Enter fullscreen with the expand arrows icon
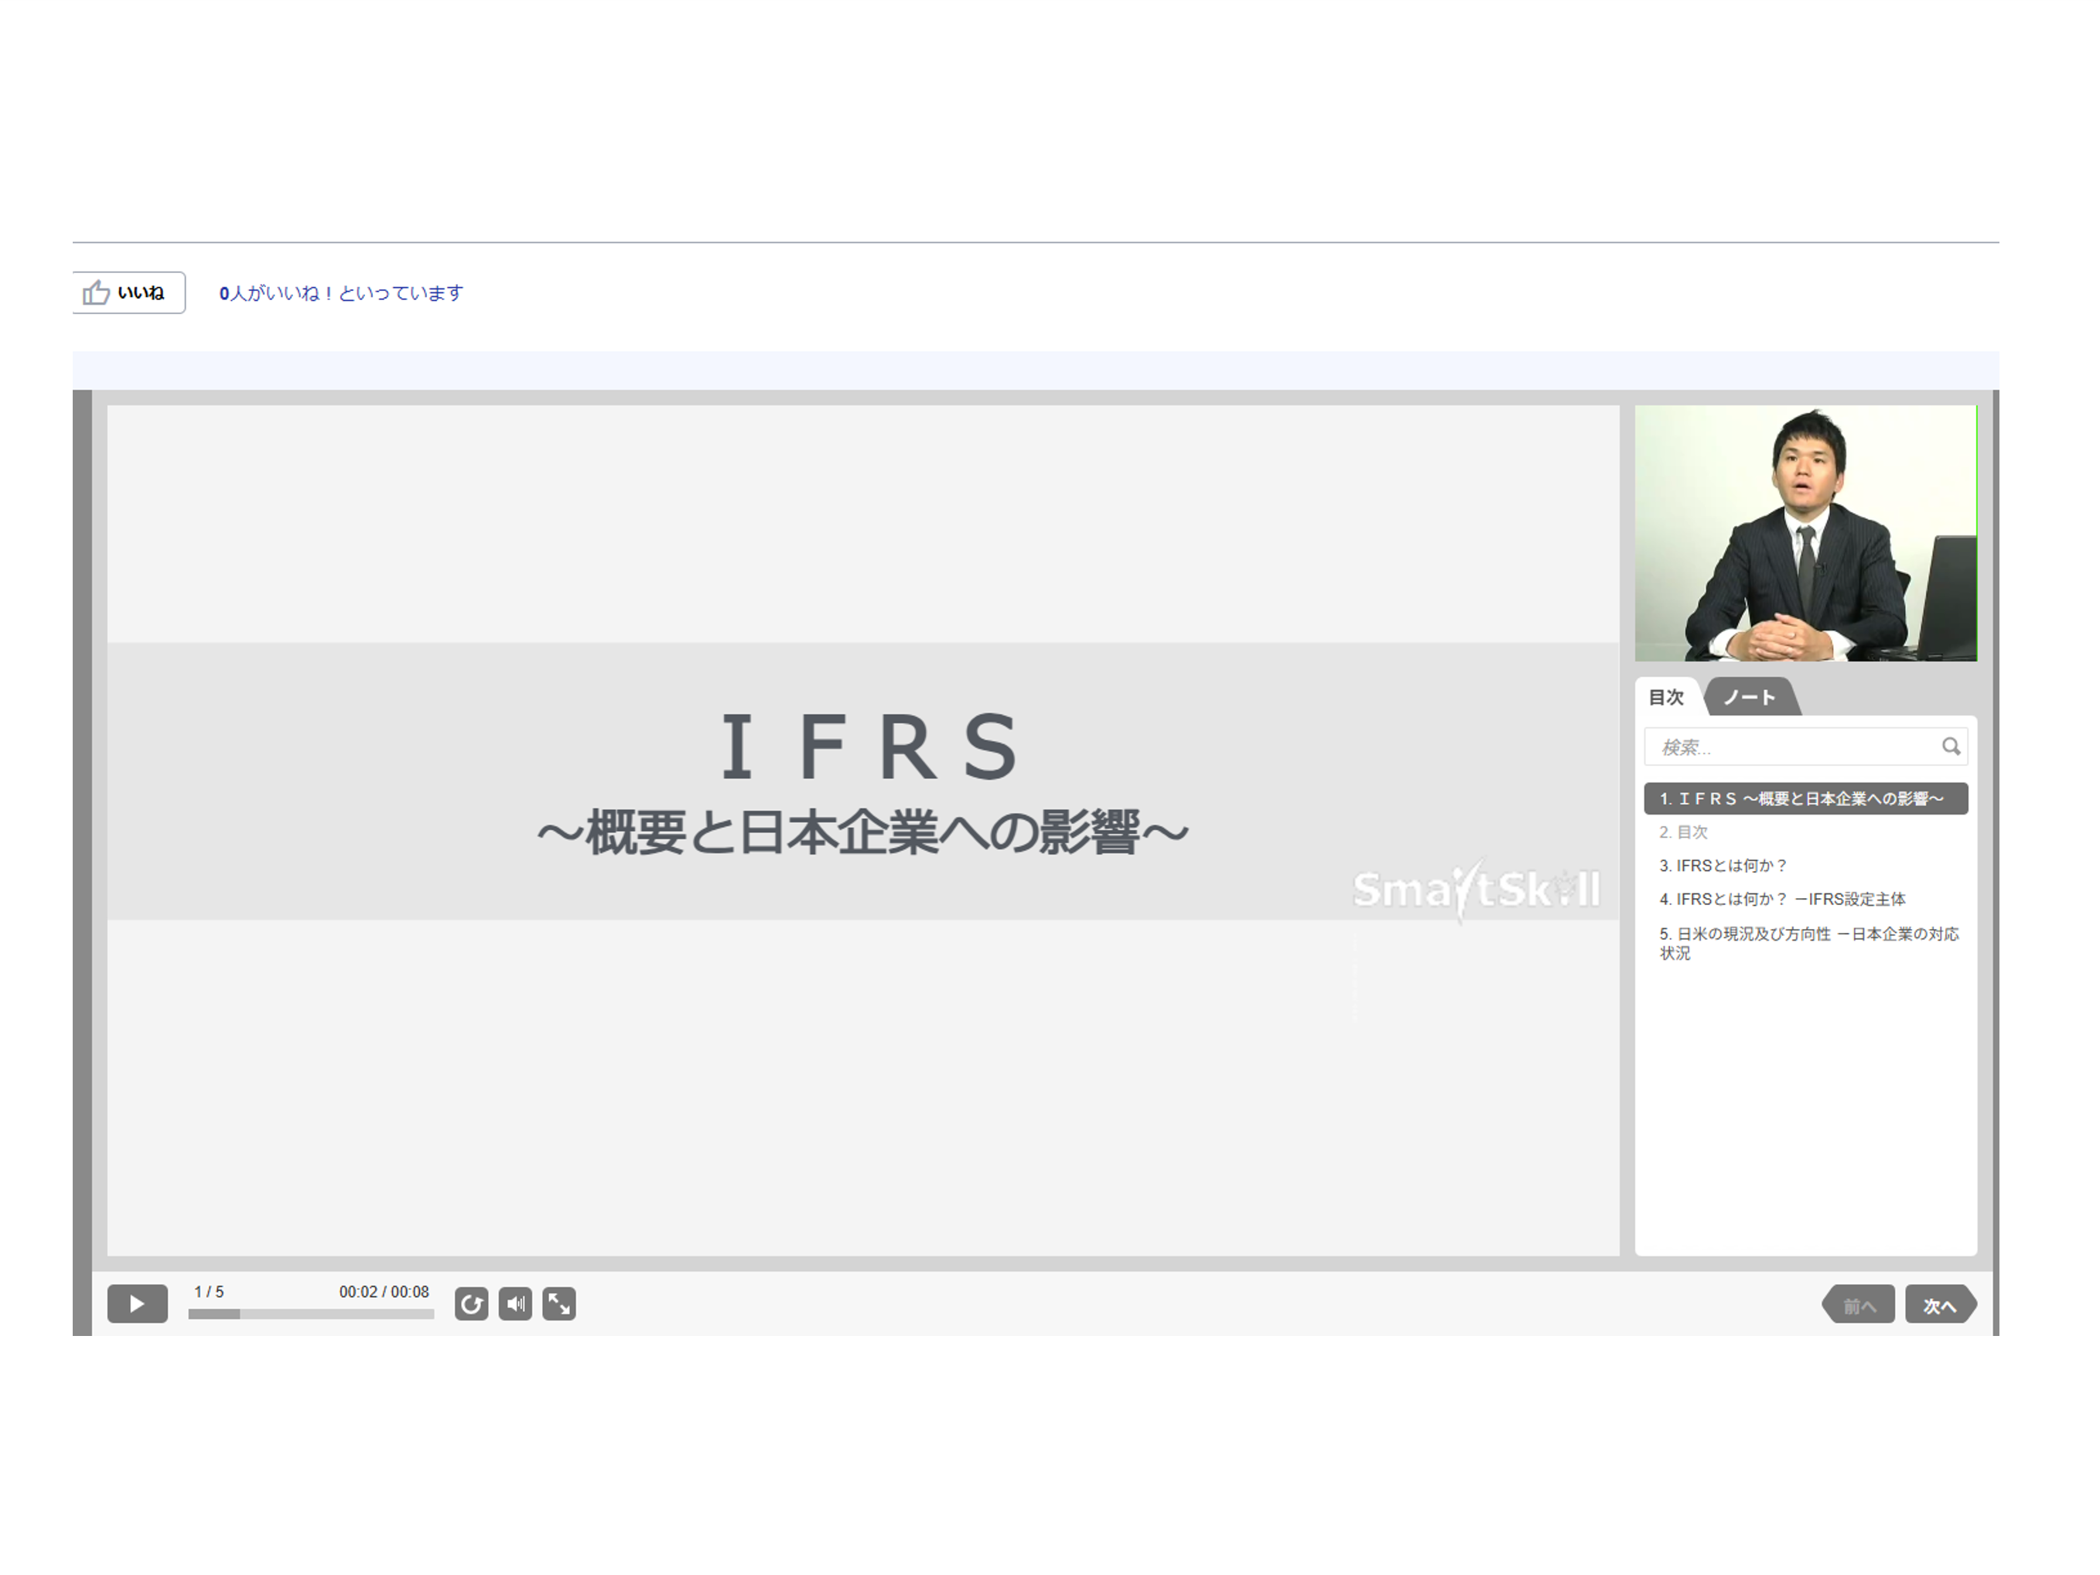This screenshot has height=1575, width=2100. coord(559,1303)
